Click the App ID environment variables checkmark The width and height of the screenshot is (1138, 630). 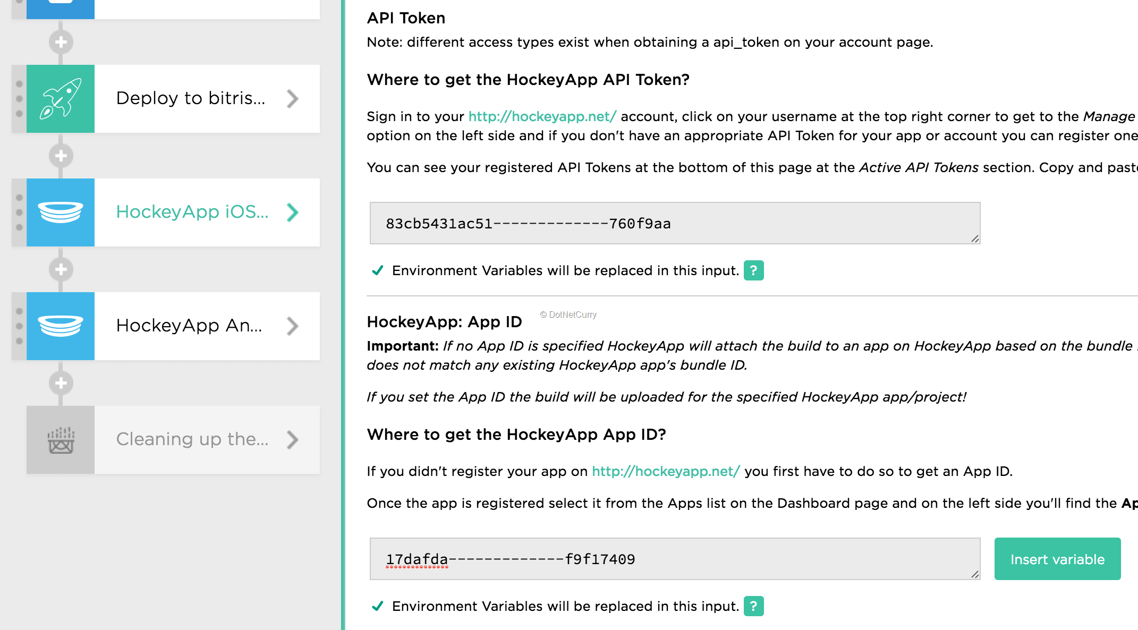[378, 606]
